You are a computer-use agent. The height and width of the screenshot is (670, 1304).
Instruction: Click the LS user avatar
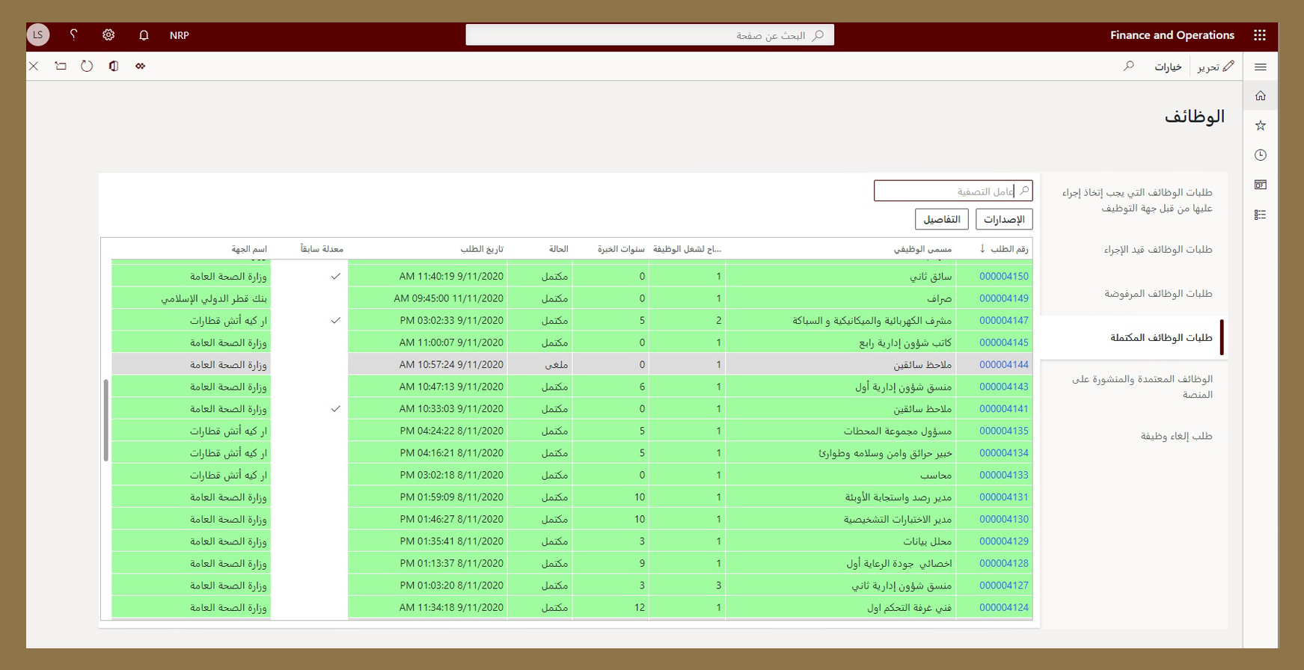coord(38,35)
